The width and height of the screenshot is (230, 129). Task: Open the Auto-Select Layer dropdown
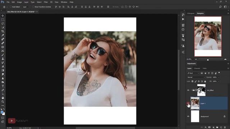click(x=26, y=7)
